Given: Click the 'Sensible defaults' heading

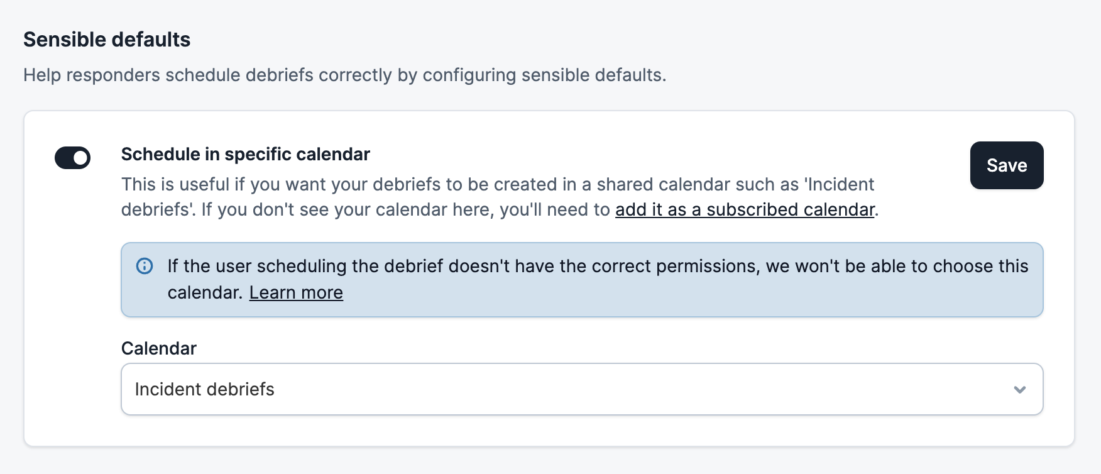Looking at the screenshot, I should 107,40.
